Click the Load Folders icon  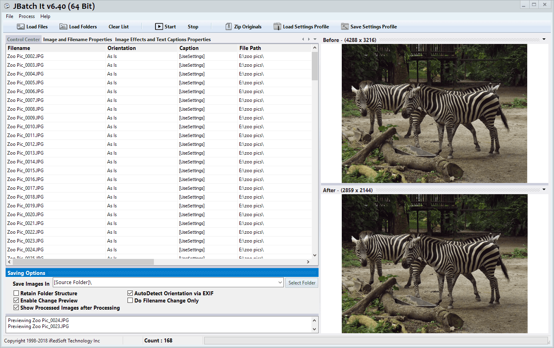[x=64, y=27]
